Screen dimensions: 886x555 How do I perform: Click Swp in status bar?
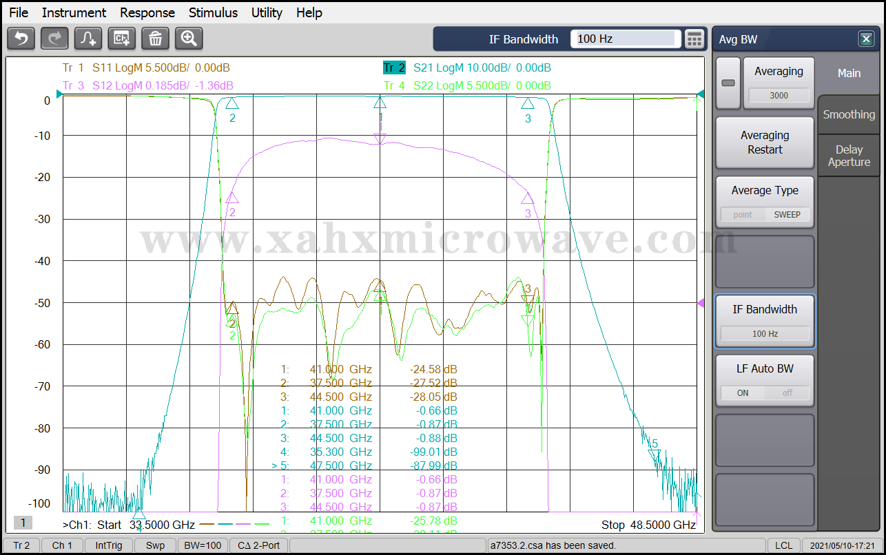pos(155,545)
